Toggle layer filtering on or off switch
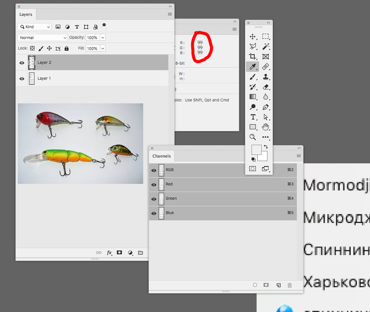 pos(104,26)
